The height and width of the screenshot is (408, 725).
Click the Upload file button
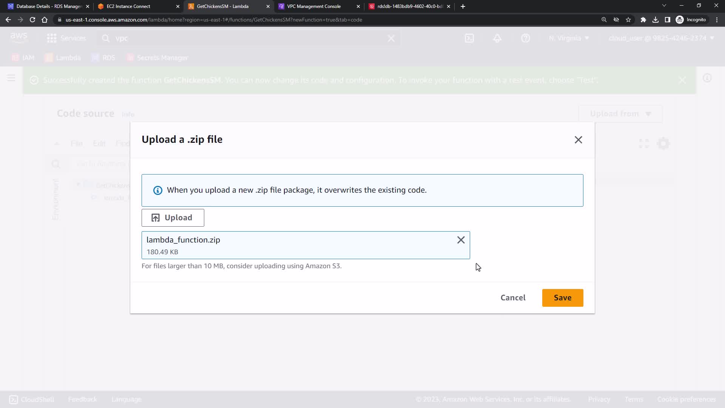click(x=173, y=218)
